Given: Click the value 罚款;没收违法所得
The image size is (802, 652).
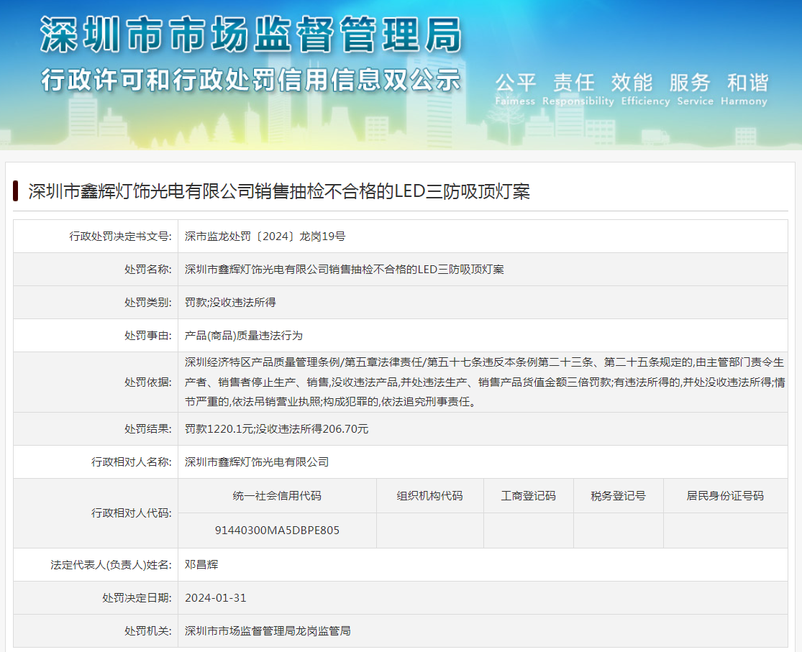Looking at the screenshot, I should 230,302.
